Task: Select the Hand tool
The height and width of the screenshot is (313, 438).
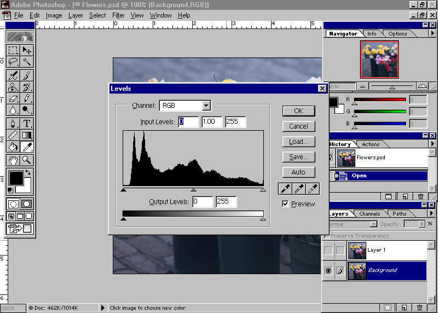Action: 13,160
